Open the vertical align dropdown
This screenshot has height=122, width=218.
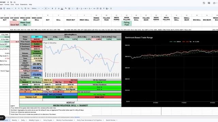(x=82, y=8)
